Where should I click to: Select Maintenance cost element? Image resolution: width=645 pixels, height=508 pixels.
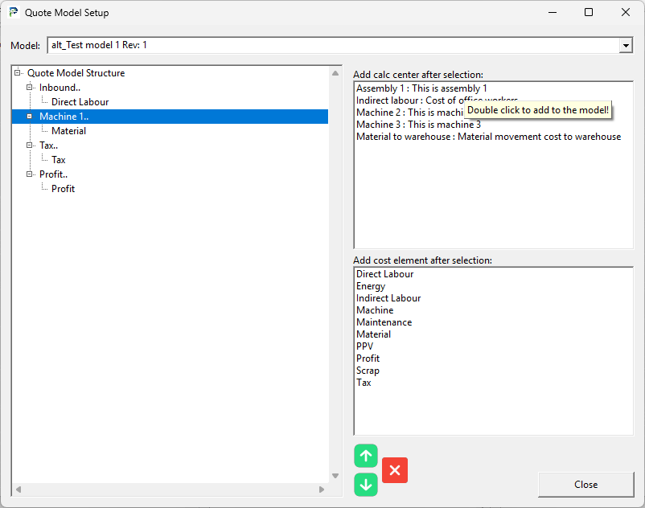[x=384, y=322]
